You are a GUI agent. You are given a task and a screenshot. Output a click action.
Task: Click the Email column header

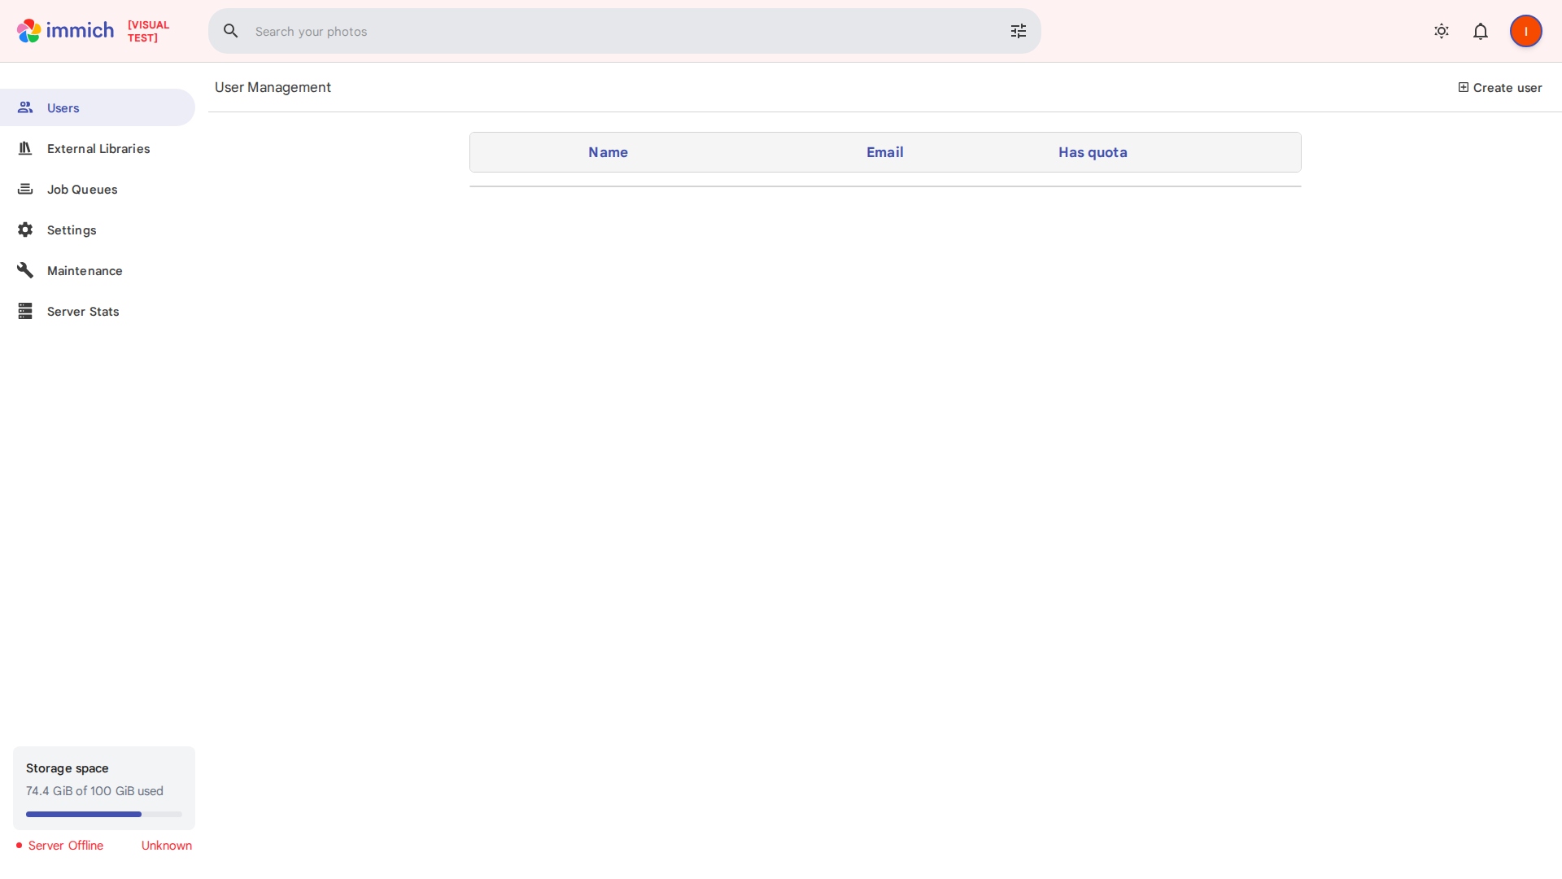(x=884, y=152)
